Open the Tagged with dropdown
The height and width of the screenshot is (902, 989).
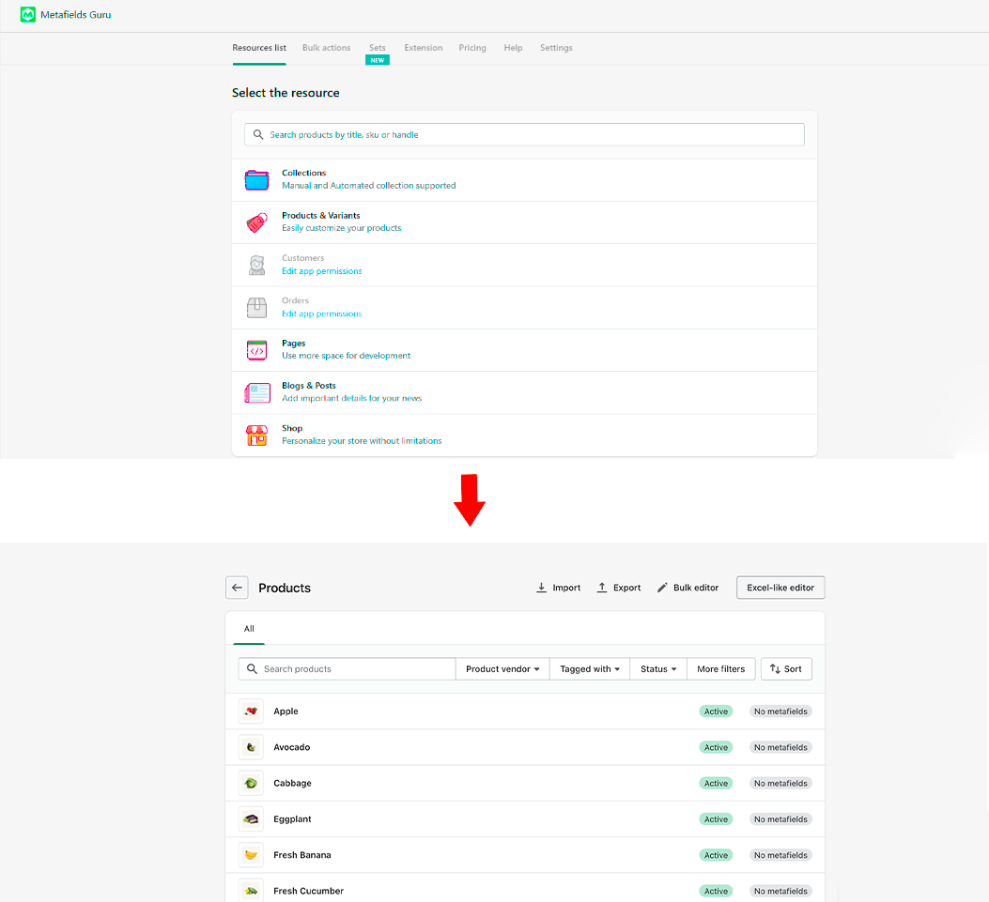coord(590,669)
